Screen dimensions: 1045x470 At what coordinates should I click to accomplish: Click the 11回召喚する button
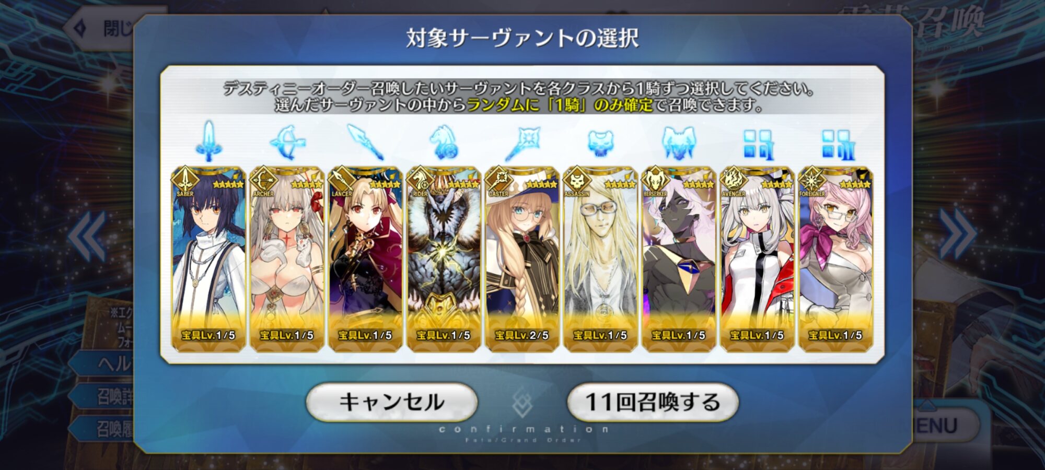coord(653,402)
